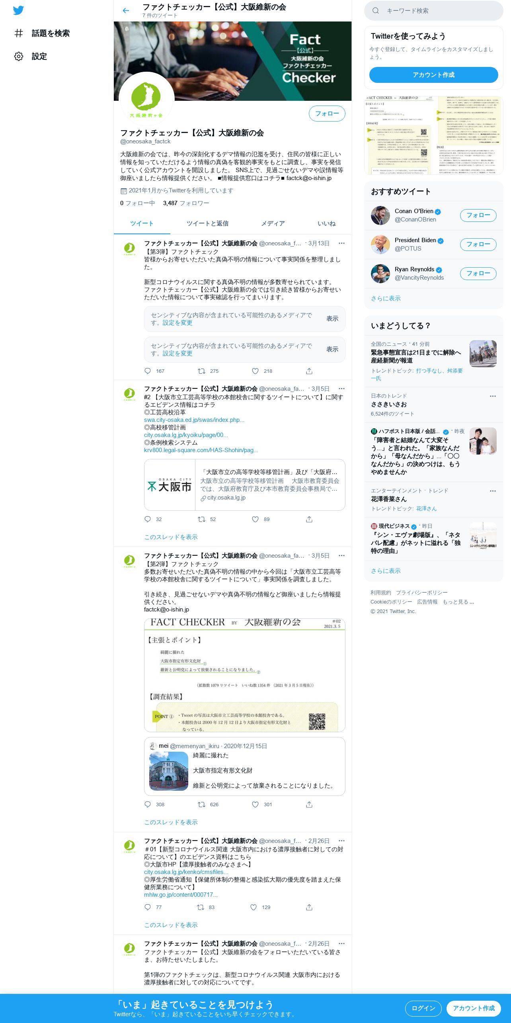Open krv800.legal-square.com link
This screenshot has width=511, height=1023.
[x=201, y=450]
